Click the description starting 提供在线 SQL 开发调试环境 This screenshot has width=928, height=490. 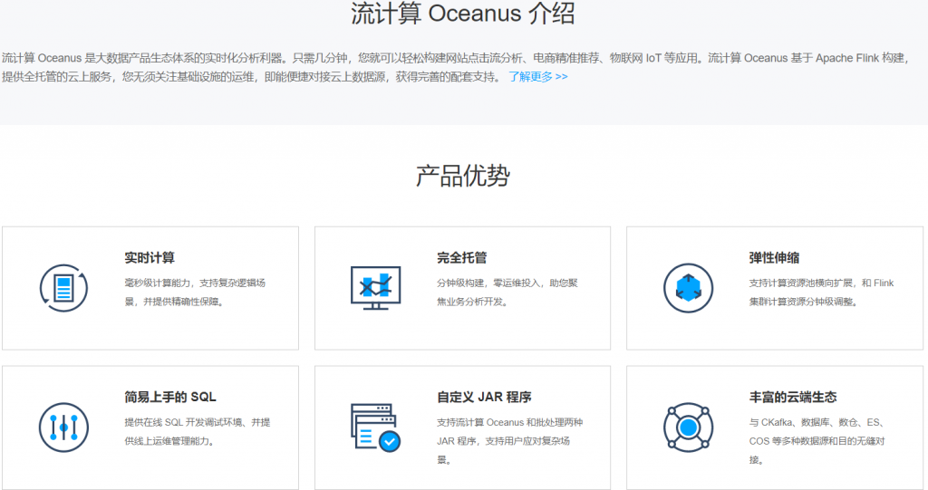197,431
